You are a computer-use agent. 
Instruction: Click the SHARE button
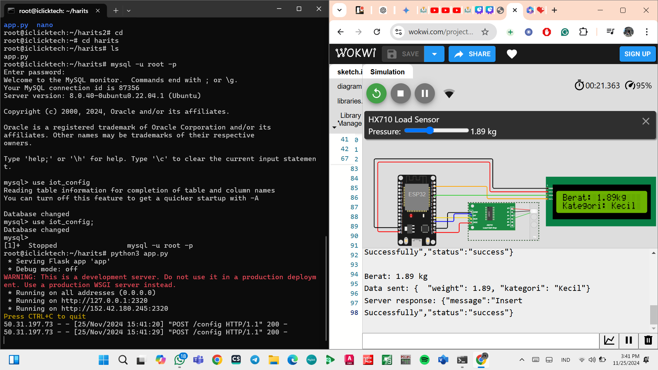coord(472,54)
